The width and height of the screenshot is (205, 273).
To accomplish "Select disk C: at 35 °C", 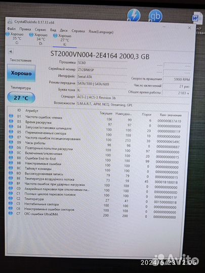I will coord(15,38).
